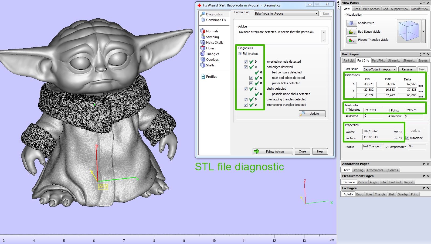Viewport: 431px width, 244px height.
Task: Select the Triangles fix step
Action: (x=210, y=54)
